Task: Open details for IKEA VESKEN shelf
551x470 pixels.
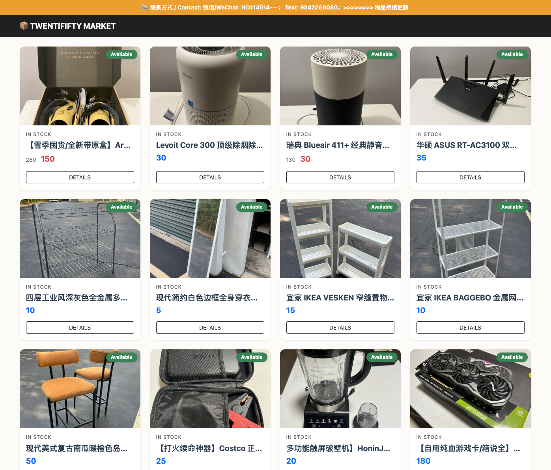Action: click(340, 328)
